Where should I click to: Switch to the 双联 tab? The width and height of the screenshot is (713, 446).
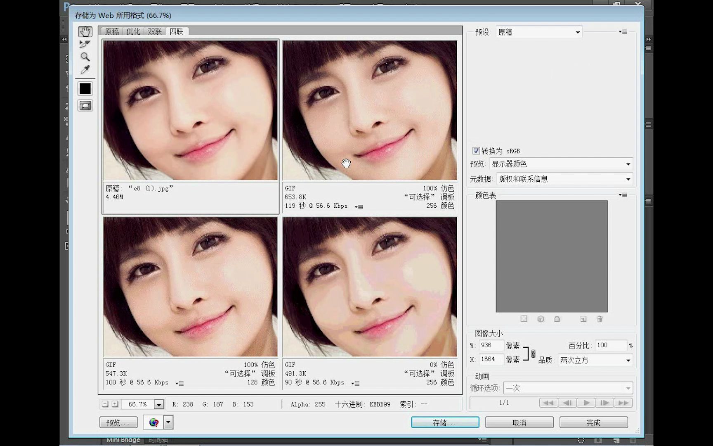click(155, 31)
